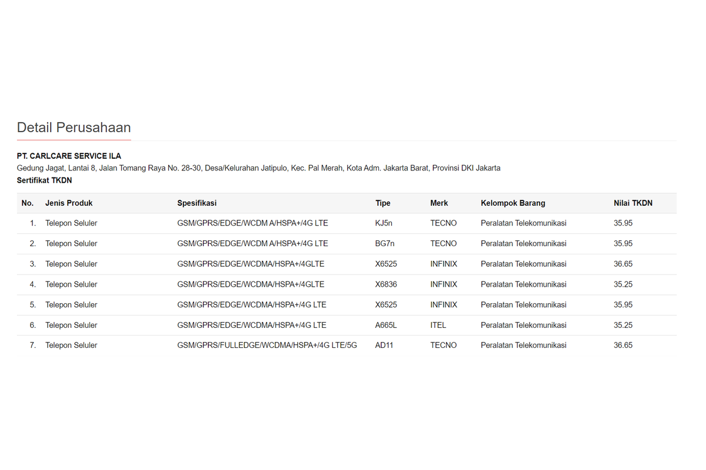Select the BG7n type cell
Viewport: 706px width, 470px height.
tap(384, 243)
